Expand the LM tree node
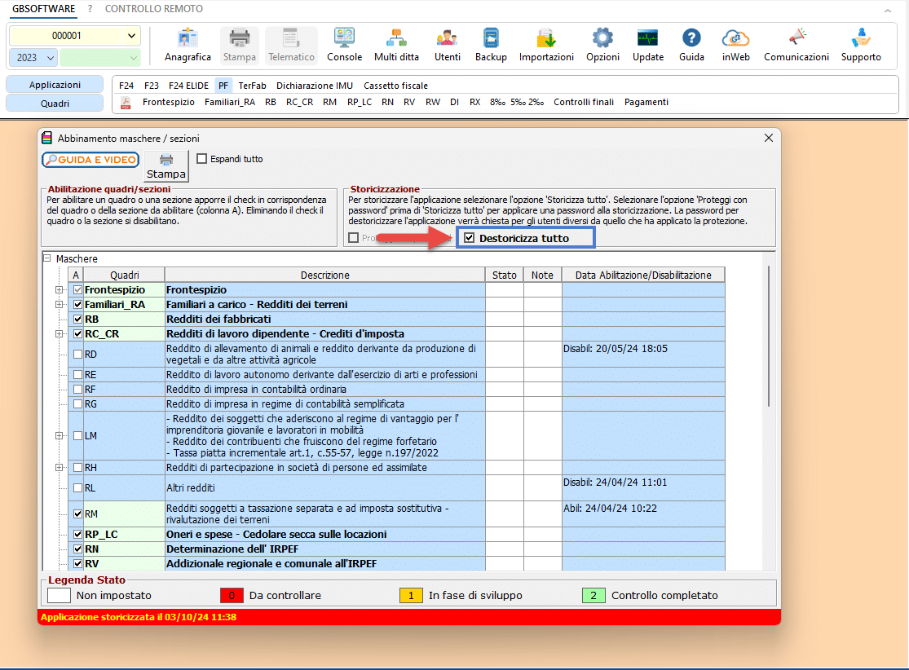The image size is (909, 670). point(60,435)
